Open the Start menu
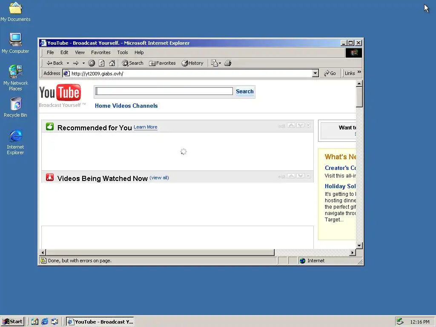This screenshot has height=327, width=436. click(12, 322)
